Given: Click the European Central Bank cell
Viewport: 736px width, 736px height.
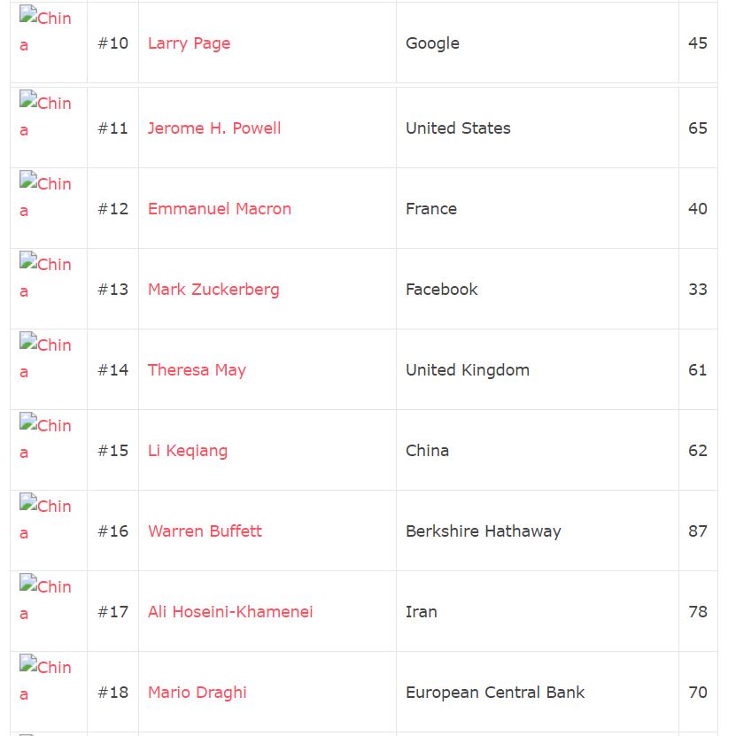Looking at the screenshot, I should click(495, 693).
